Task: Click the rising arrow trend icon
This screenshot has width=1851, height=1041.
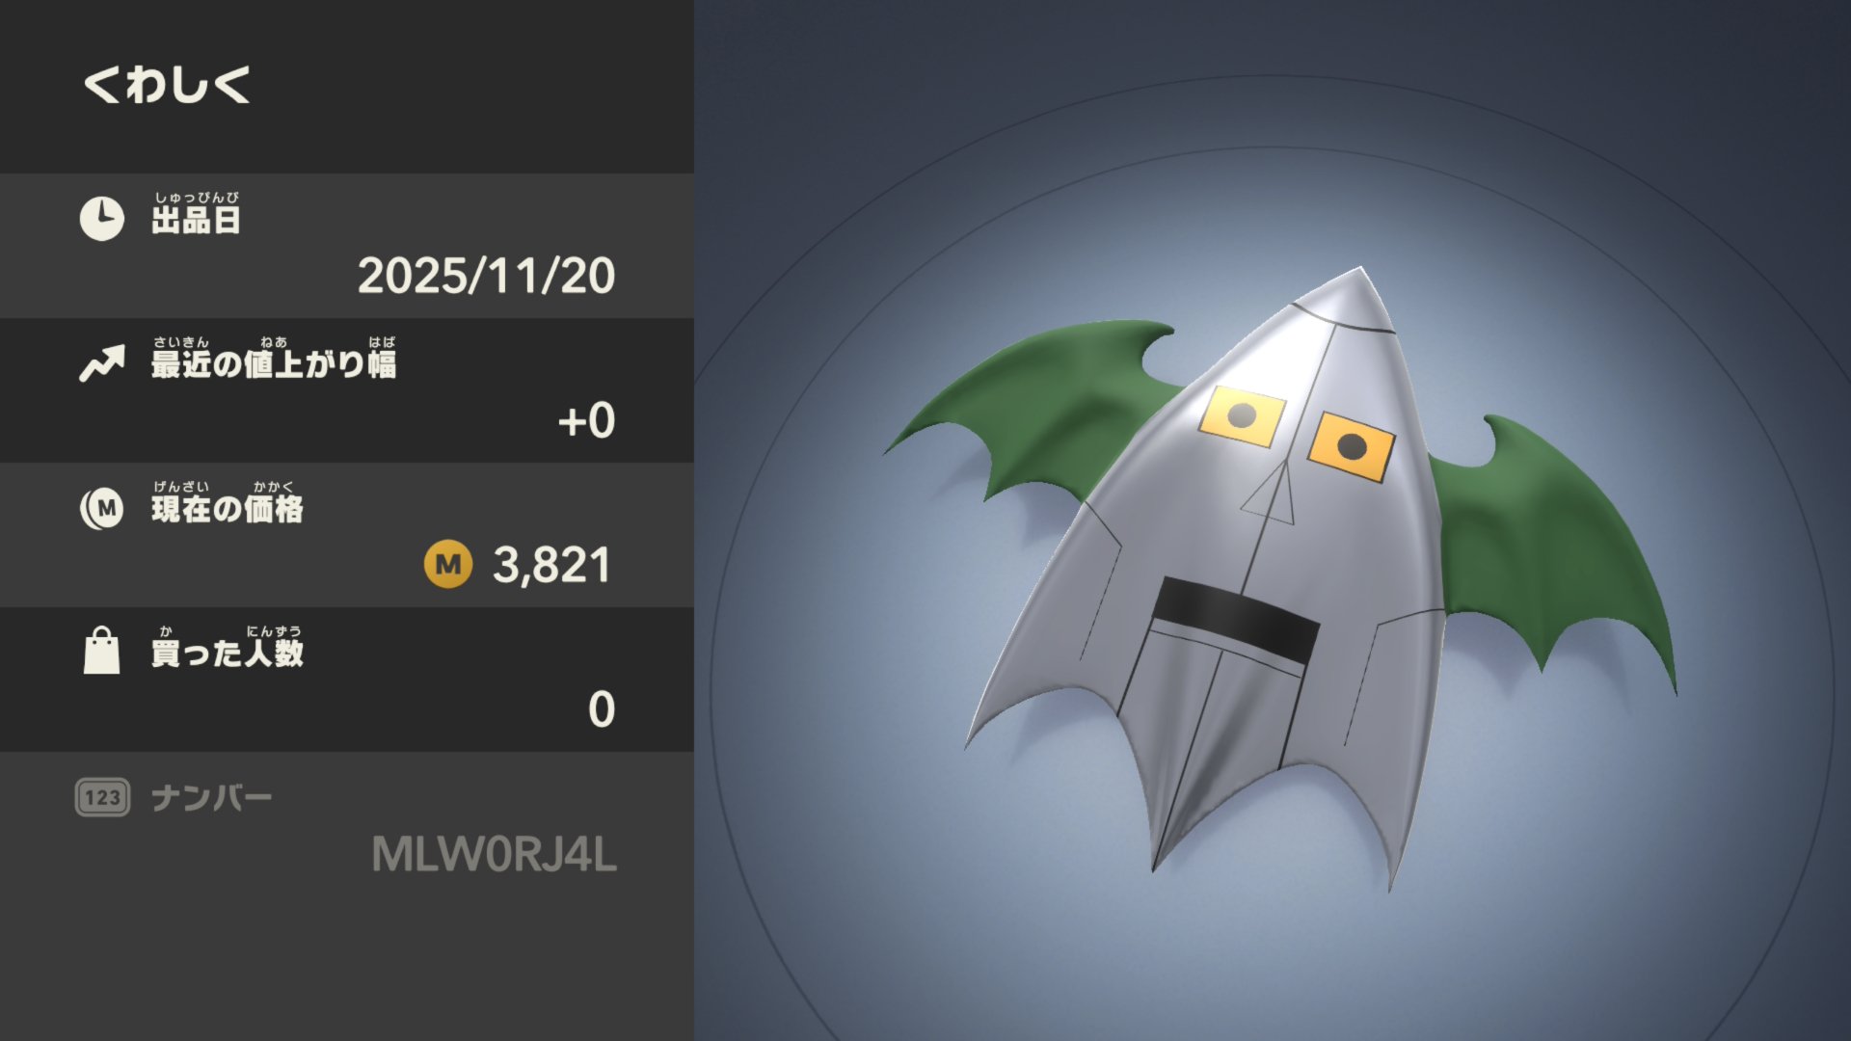Action: point(102,363)
